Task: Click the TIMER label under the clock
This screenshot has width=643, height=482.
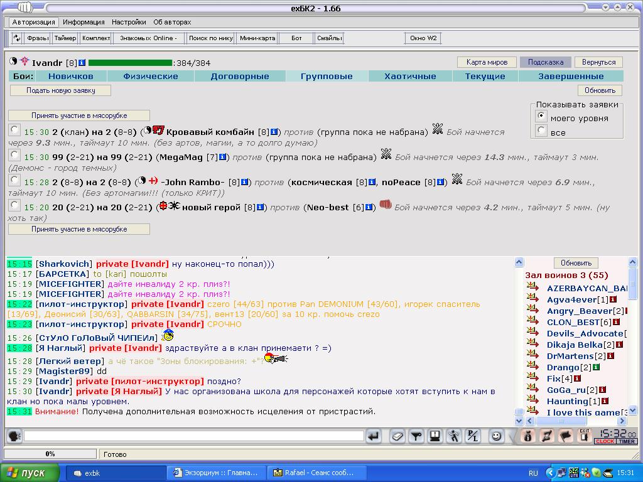Action: (627, 441)
